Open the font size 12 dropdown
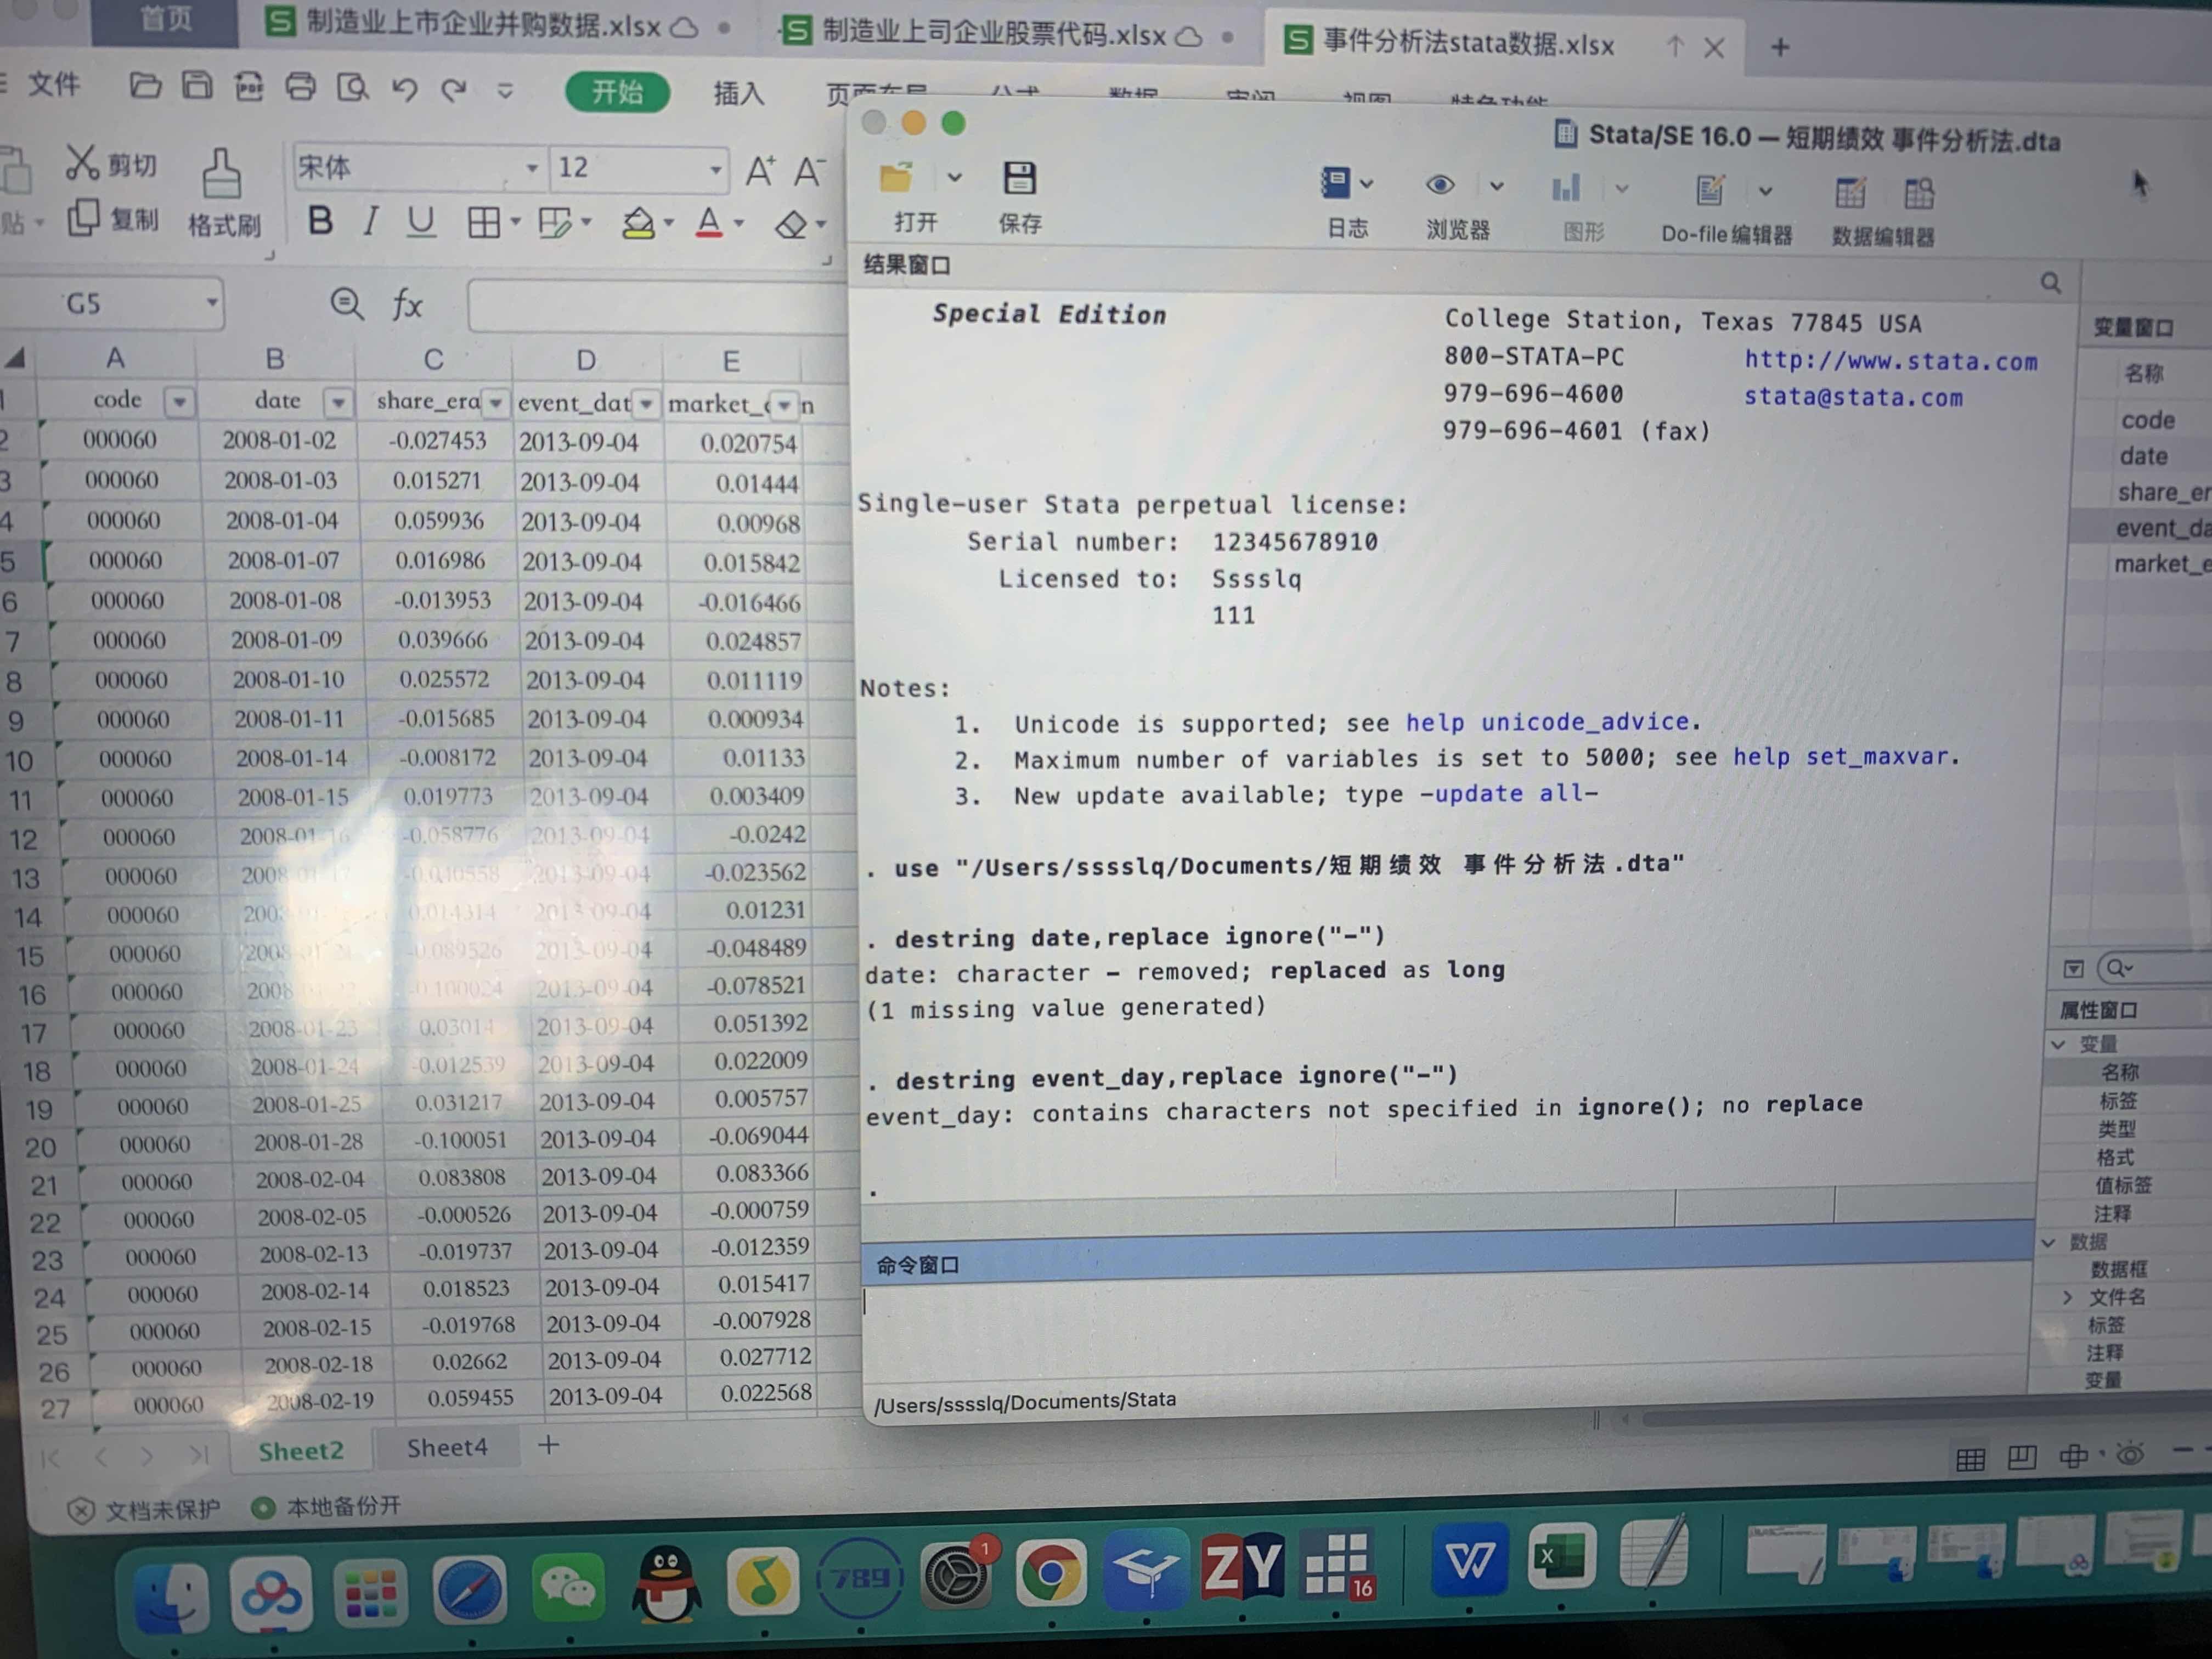Screen dimensions: 2212x1659 (715, 169)
